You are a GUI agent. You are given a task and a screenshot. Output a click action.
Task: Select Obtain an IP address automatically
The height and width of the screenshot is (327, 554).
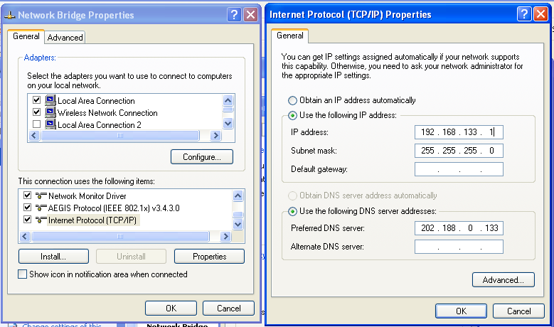(x=292, y=101)
